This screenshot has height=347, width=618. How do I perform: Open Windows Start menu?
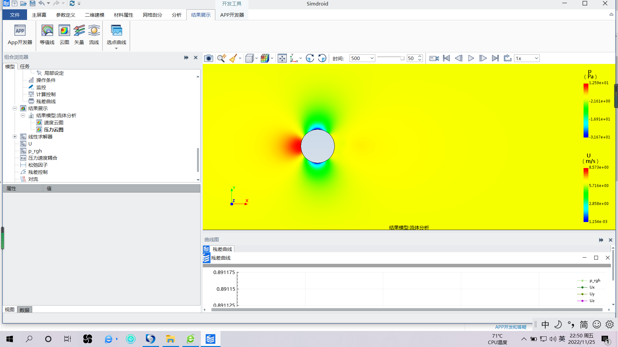coord(10,339)
